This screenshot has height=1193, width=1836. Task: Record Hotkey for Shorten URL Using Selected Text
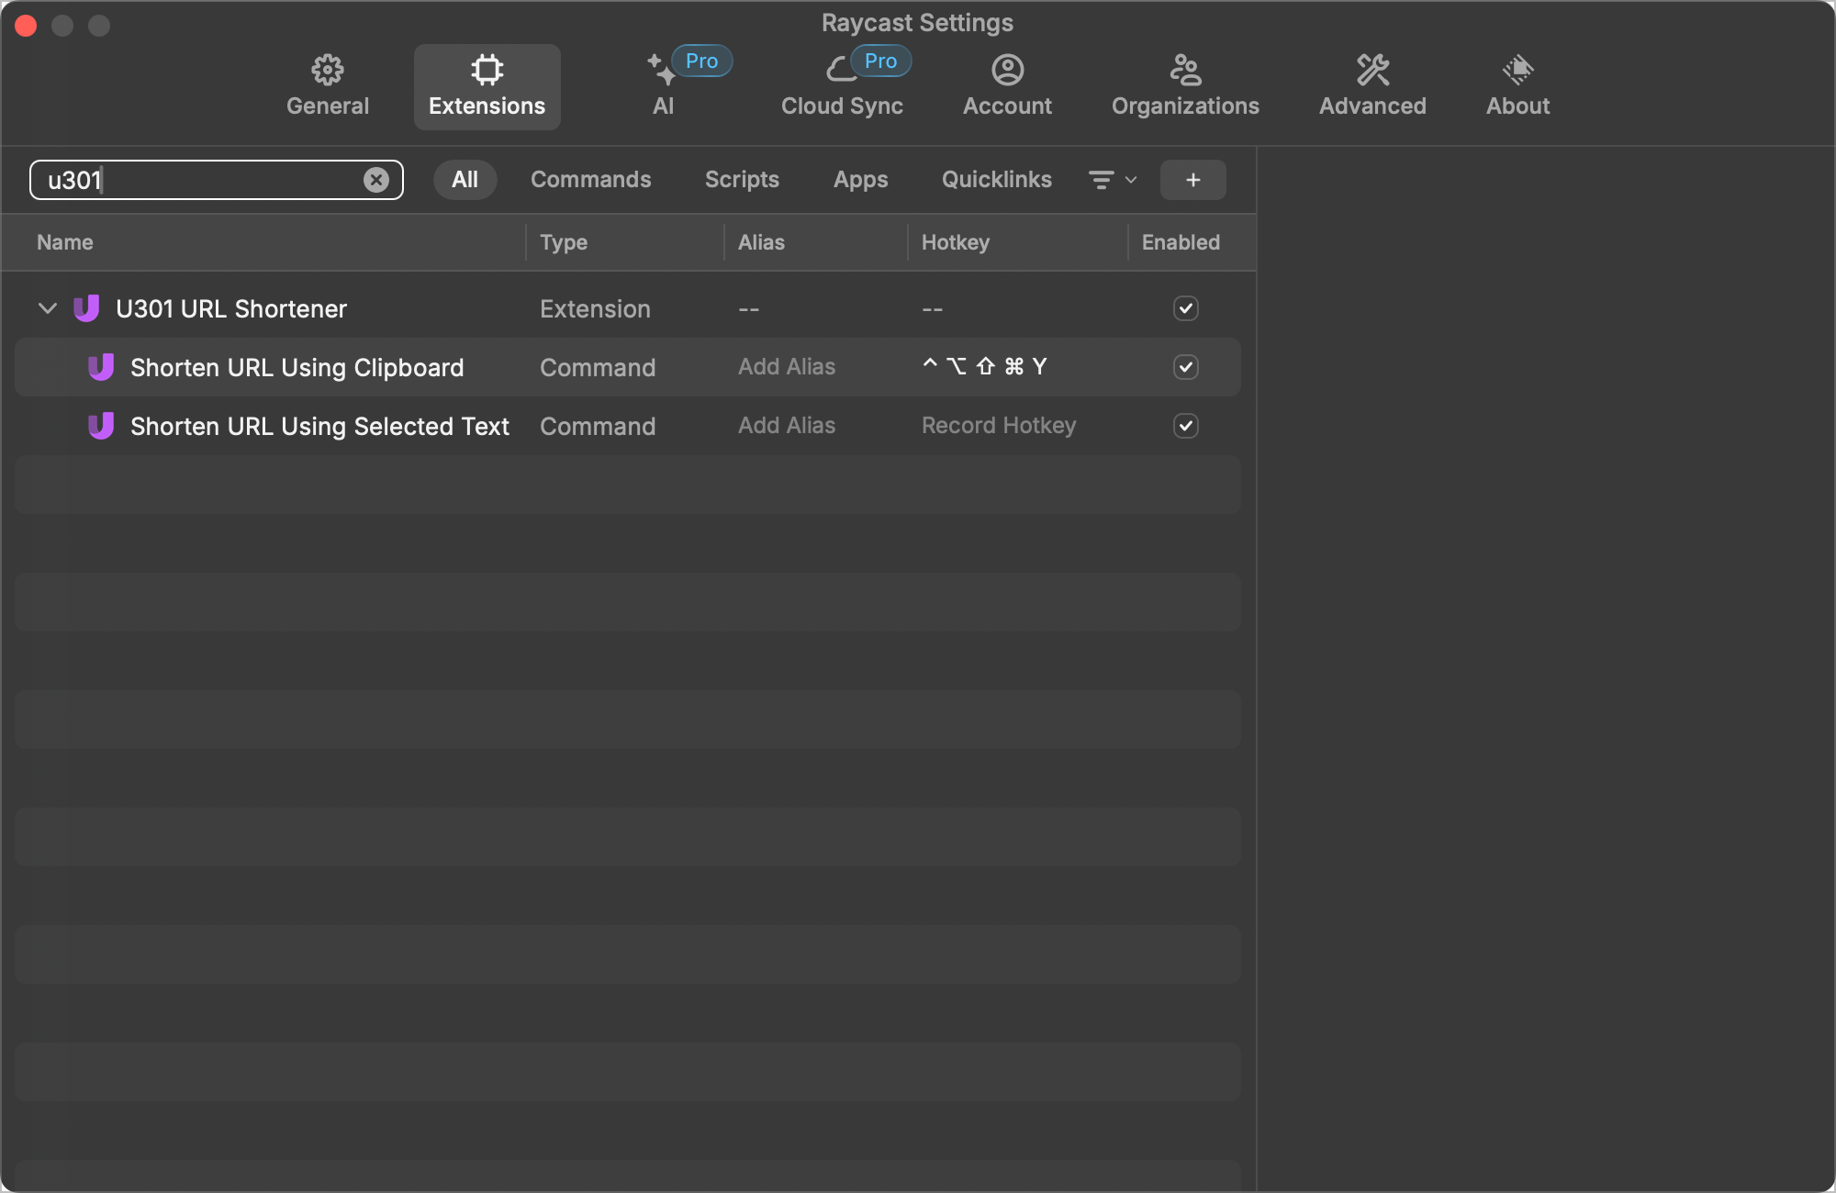(x=999, y=426)
